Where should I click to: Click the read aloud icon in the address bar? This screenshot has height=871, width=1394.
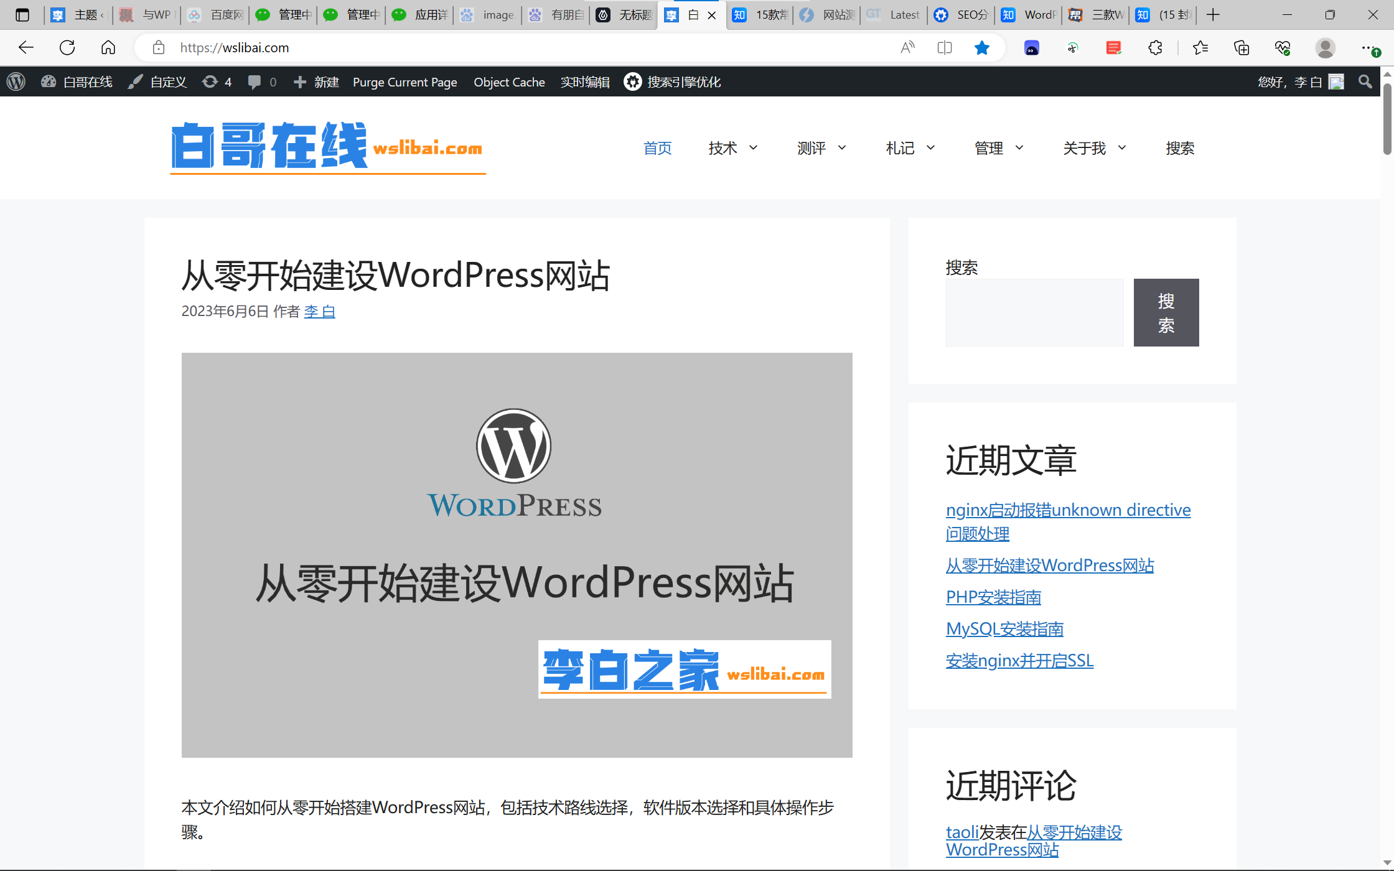[907, 48]
